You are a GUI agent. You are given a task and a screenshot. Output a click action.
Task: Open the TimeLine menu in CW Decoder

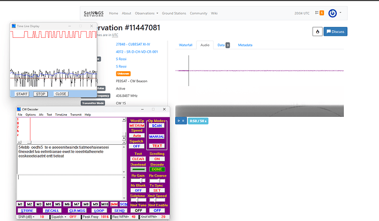click(x=61, y=115)
